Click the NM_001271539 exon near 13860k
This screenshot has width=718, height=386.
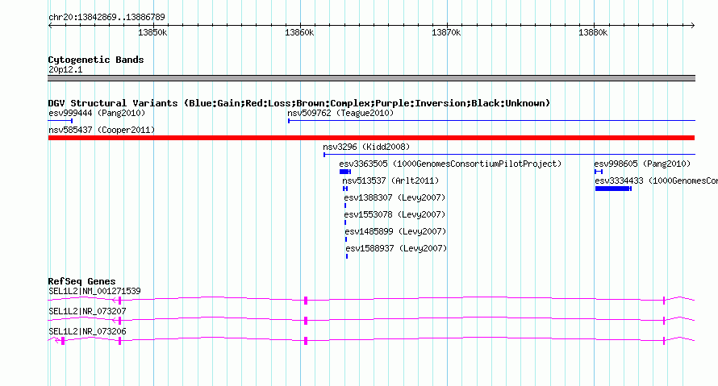point(306,301)
